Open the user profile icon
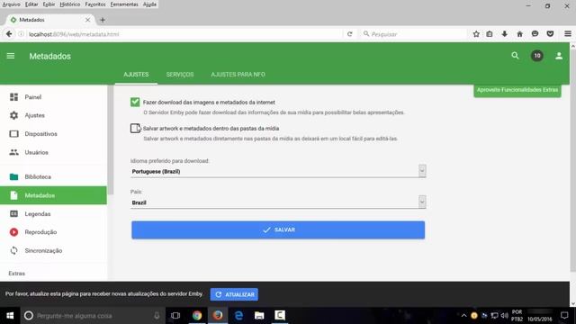The height and width of the screenshot is (324, 576). (x=559, y=56)
